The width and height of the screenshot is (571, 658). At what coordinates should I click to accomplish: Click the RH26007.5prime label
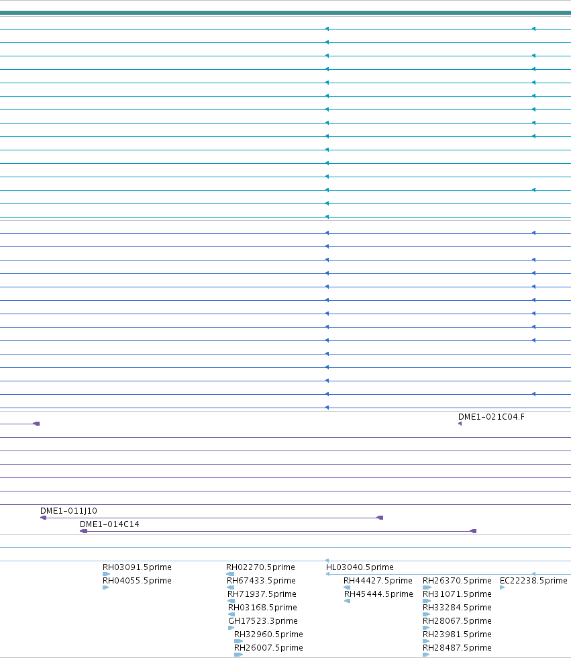(x=269, y=647)
